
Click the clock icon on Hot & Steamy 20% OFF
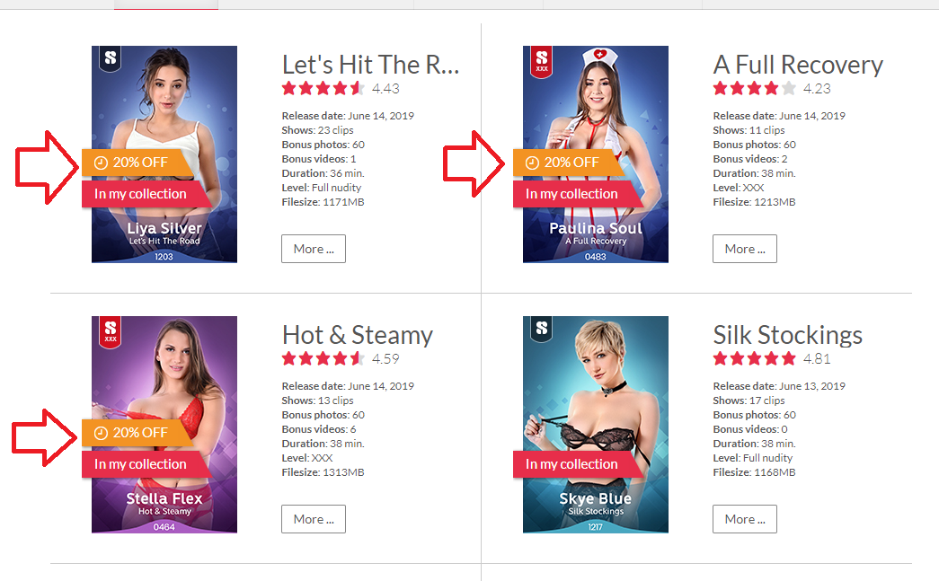102,433
